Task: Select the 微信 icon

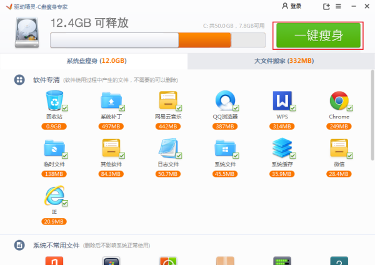Action: (339, 148)
